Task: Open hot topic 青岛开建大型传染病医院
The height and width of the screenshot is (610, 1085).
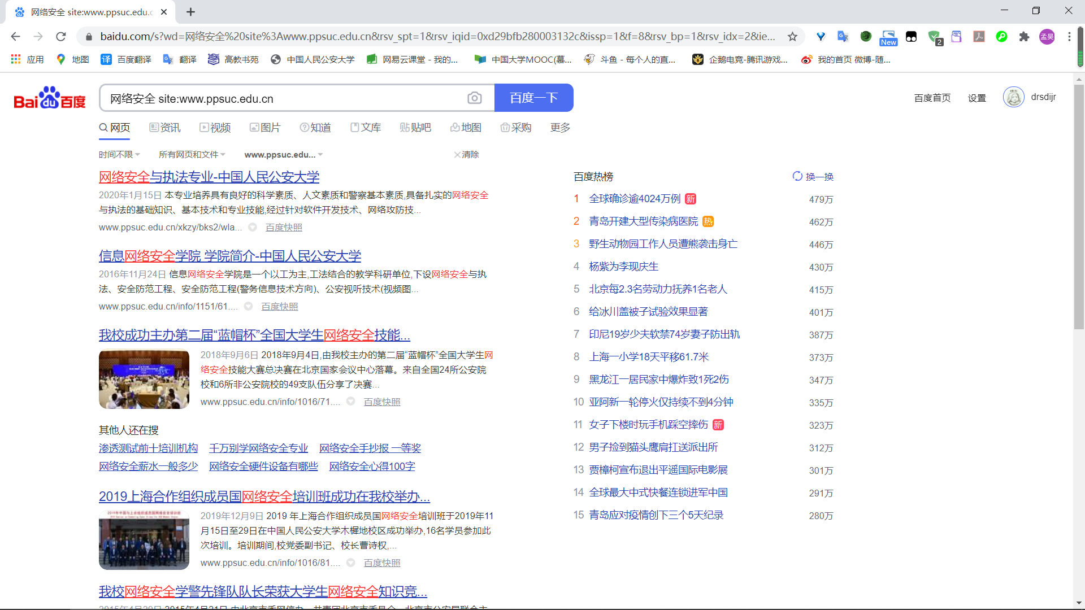Action: click(644, 221)
